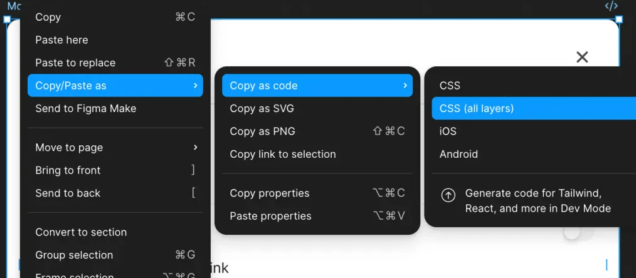The width and height of the screenshot is (636, 278).
Task: Click the top-left frame selection handle
Action: [x=7, y=19]
